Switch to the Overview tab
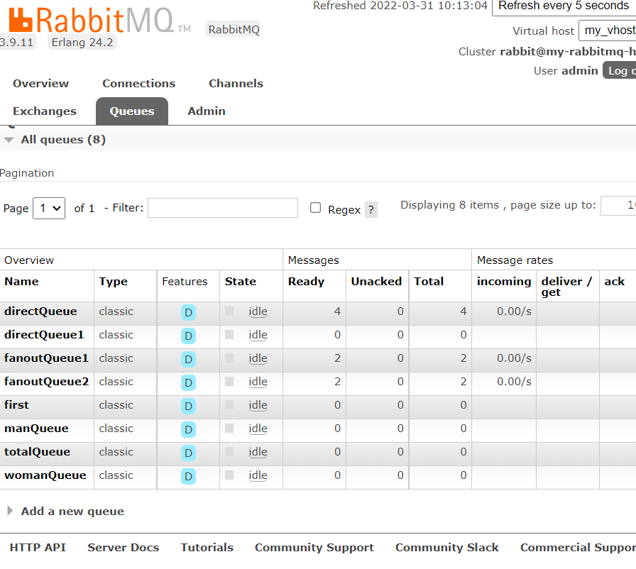The height and width of the screenshot is (569, 636). [40, 84]
